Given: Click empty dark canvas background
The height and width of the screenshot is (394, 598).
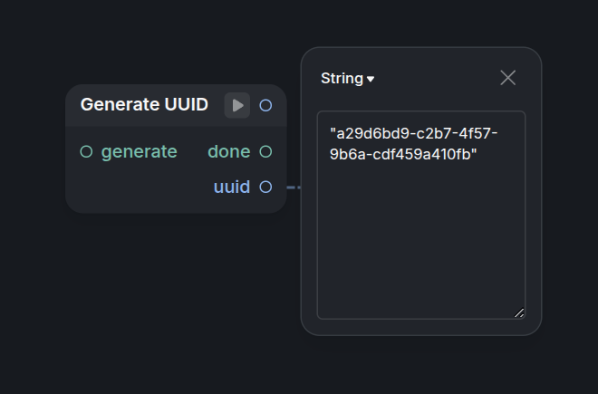Looking at the screenshot, I should coord(152,305).
